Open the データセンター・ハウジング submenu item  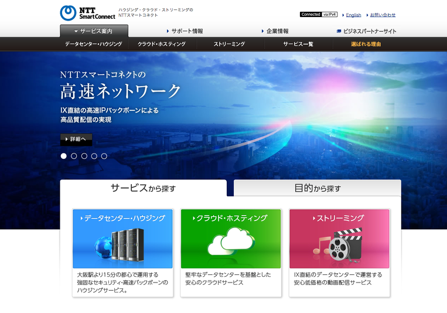(94, 44)
